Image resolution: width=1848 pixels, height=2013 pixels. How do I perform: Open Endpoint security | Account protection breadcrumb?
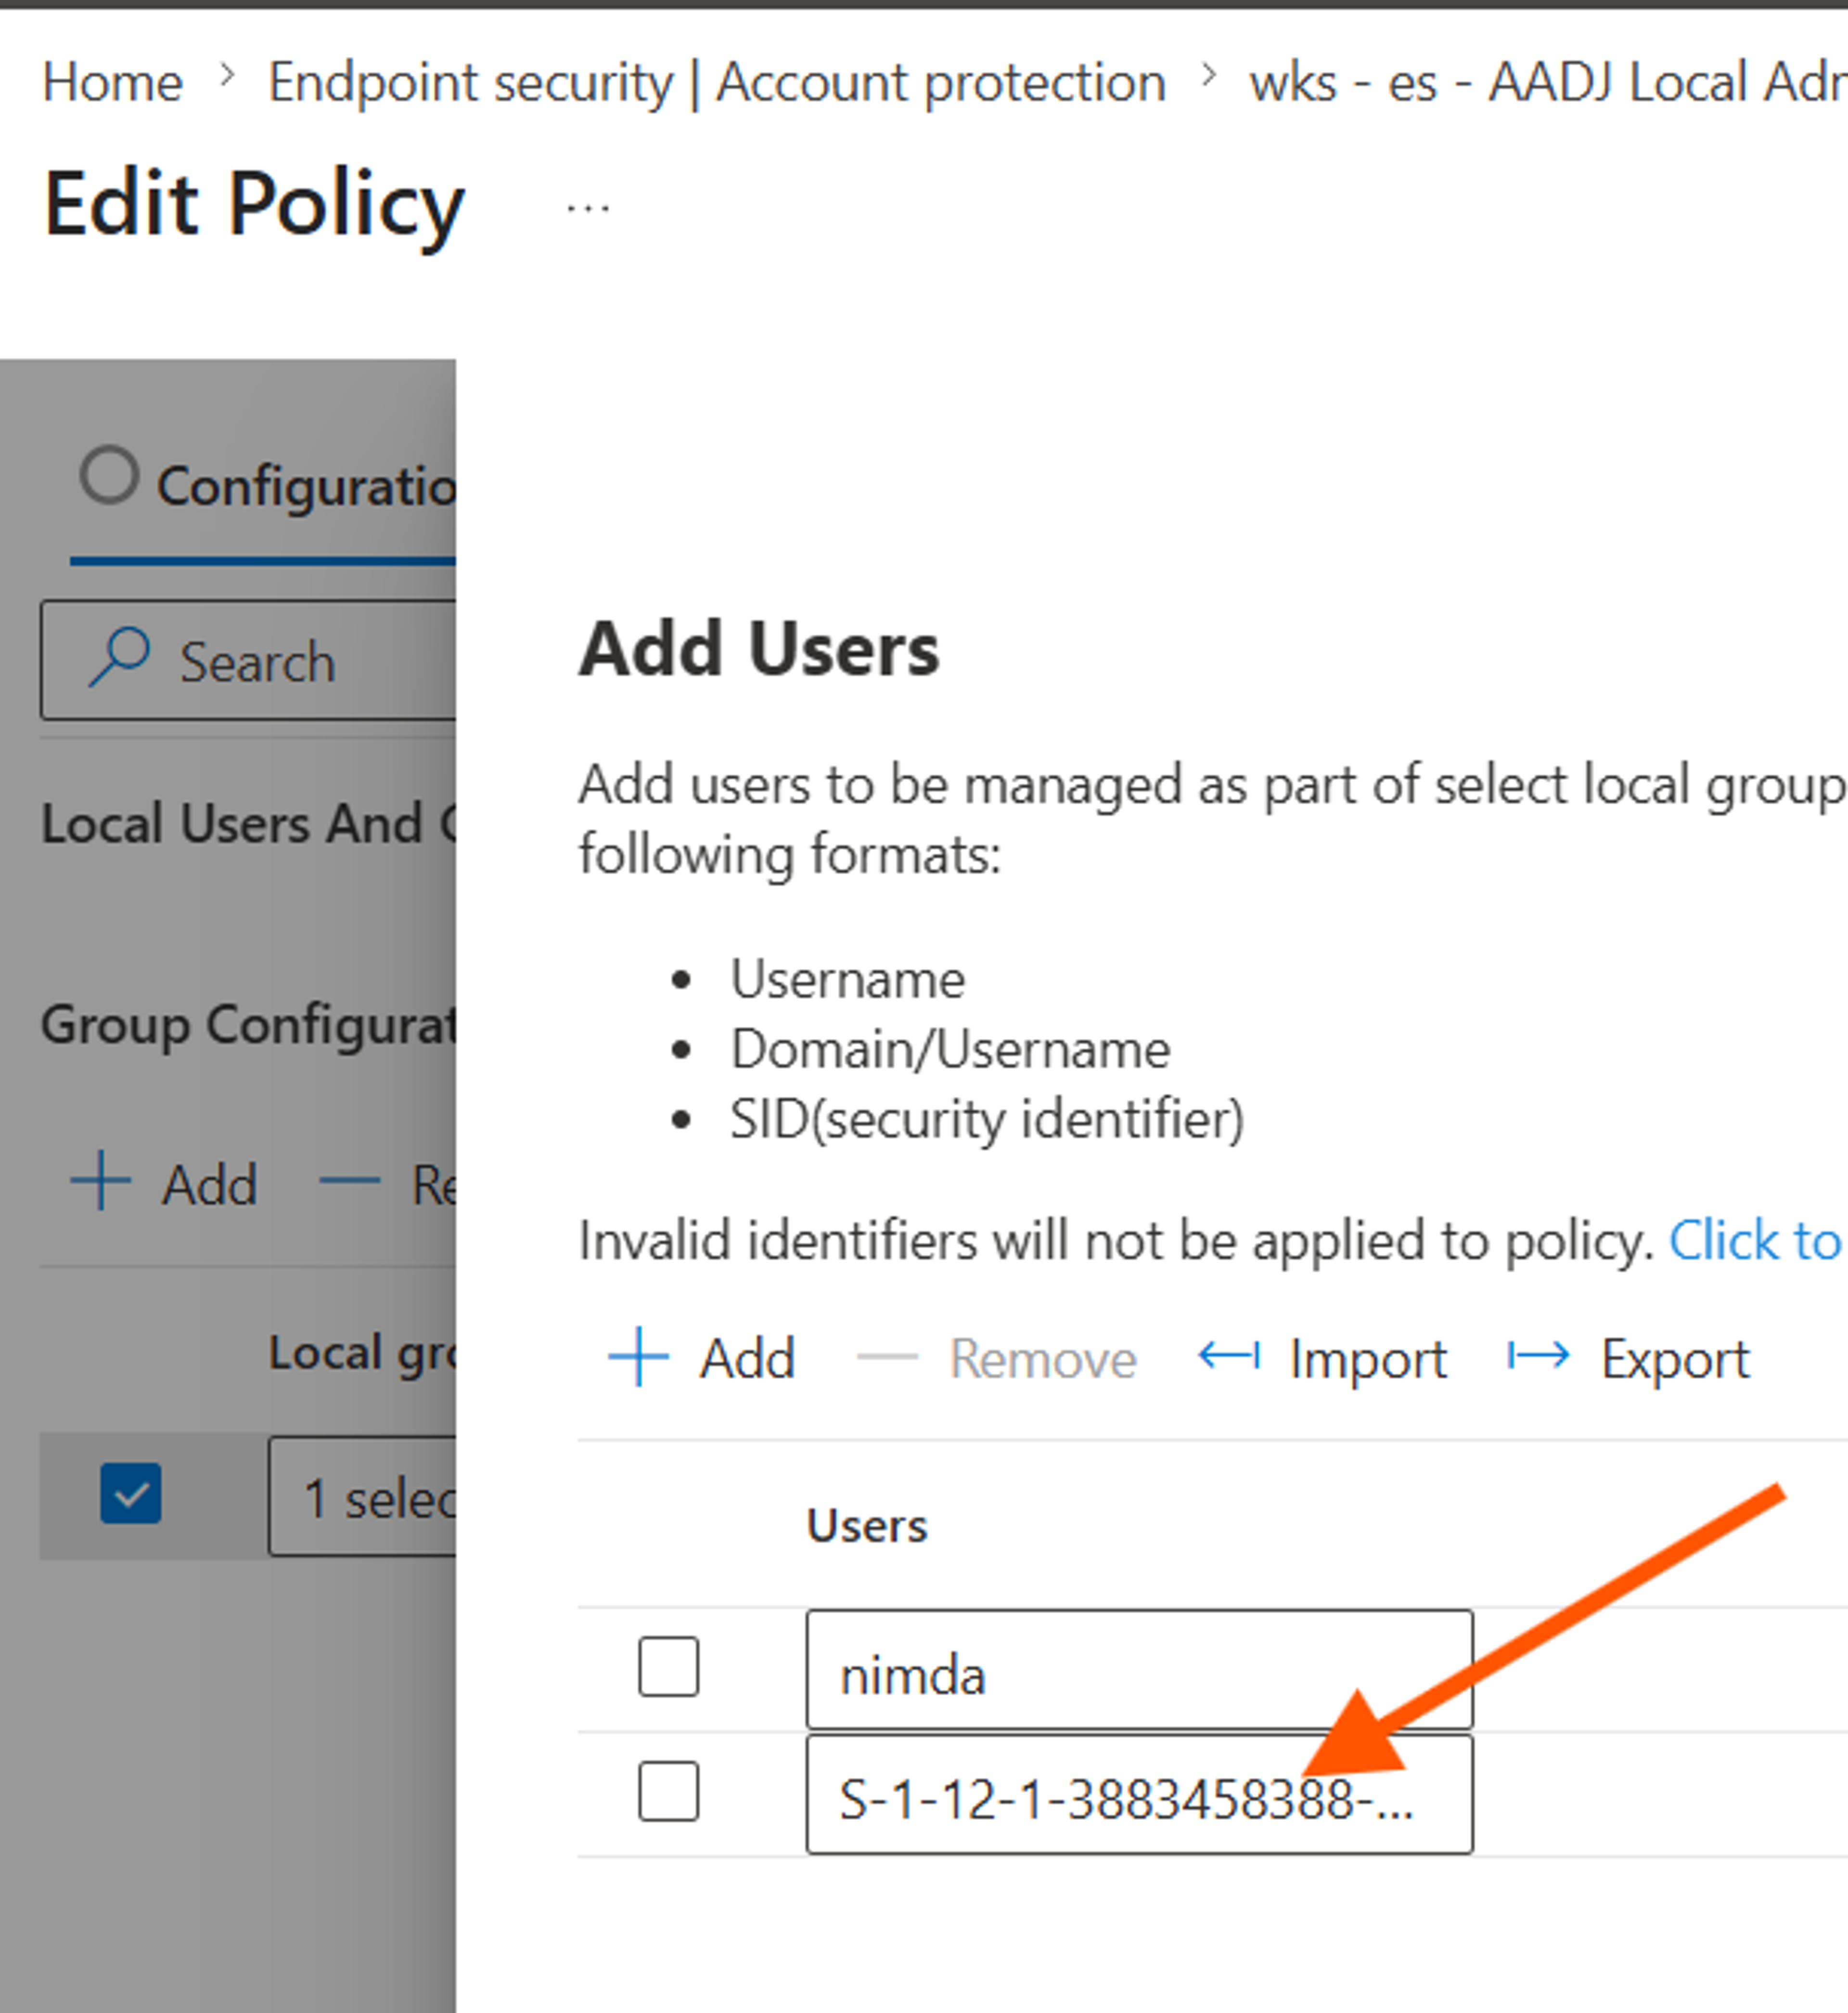tap(717, 82)
